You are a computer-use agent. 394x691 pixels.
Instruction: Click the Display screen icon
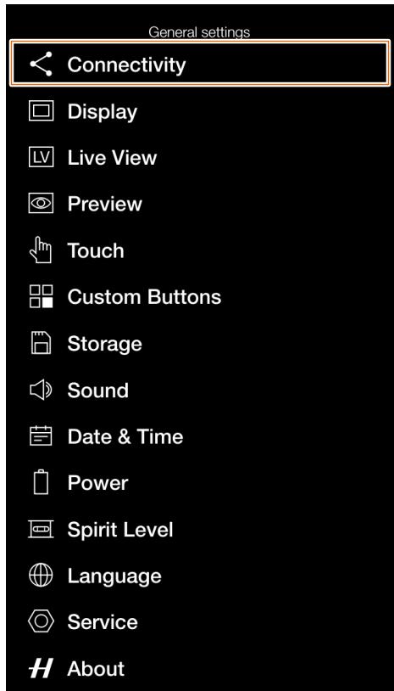41,110
